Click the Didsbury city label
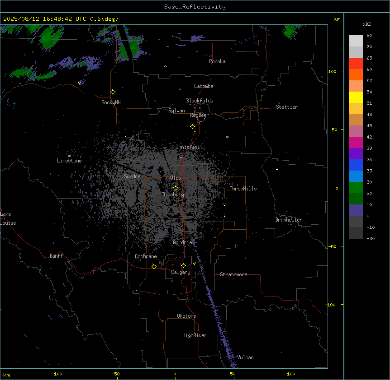Image resolution: width=390 pixels, height=380 pixels. coord(173,195)
